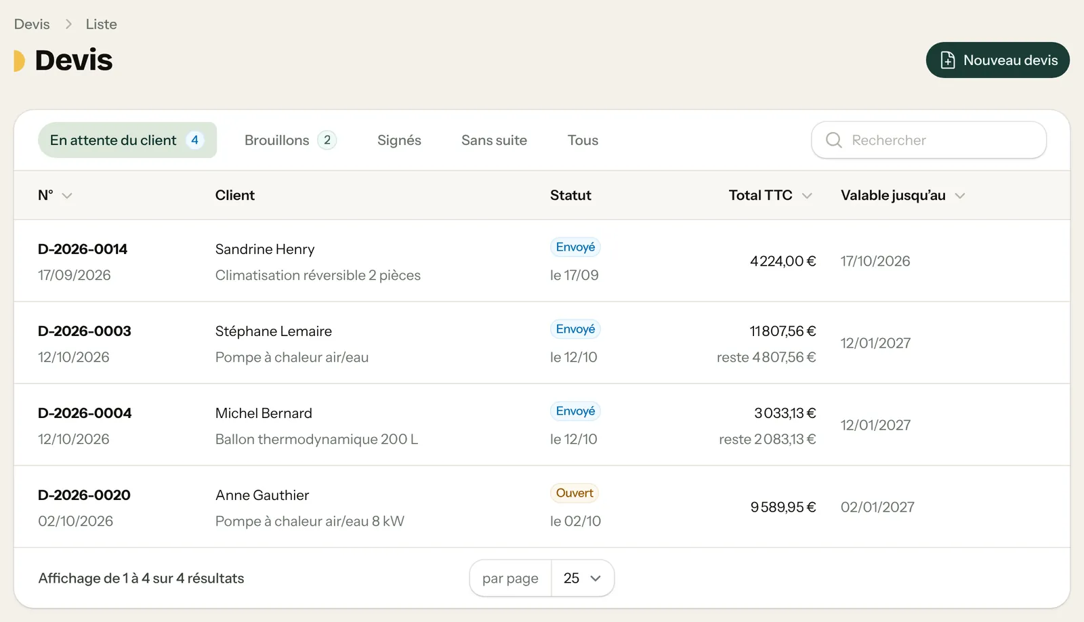
Task: Click Envoyé badge in Michel Bernard row
Action: 575,411
